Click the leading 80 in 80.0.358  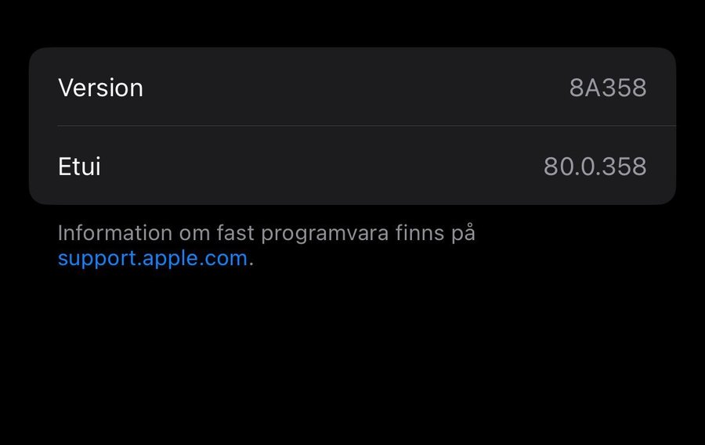pos(558,167)
